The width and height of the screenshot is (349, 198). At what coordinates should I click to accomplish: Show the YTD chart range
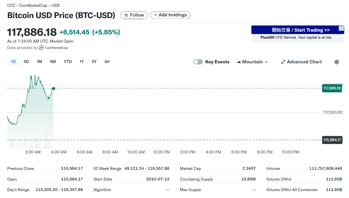pos(68,62)
